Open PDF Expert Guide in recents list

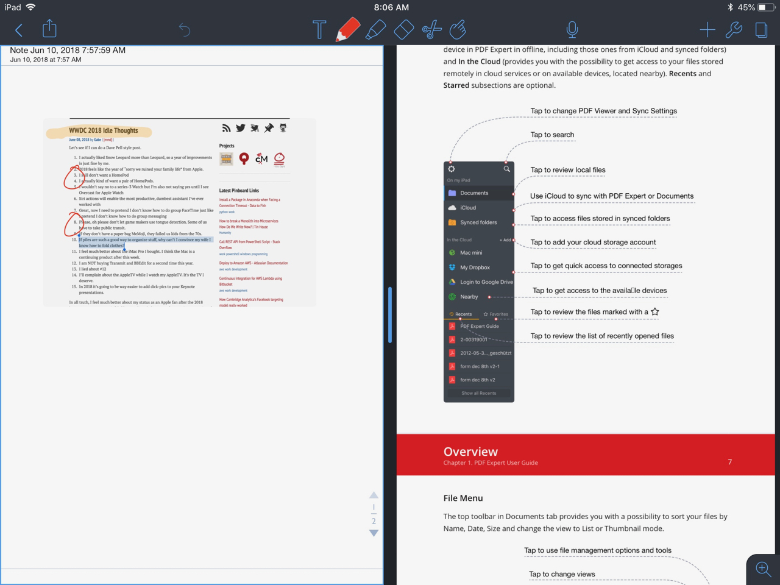click(x=479, y=326)
